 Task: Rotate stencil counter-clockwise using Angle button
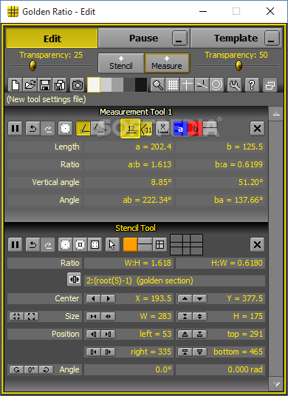pyautogui.click(x=17, y=370)
